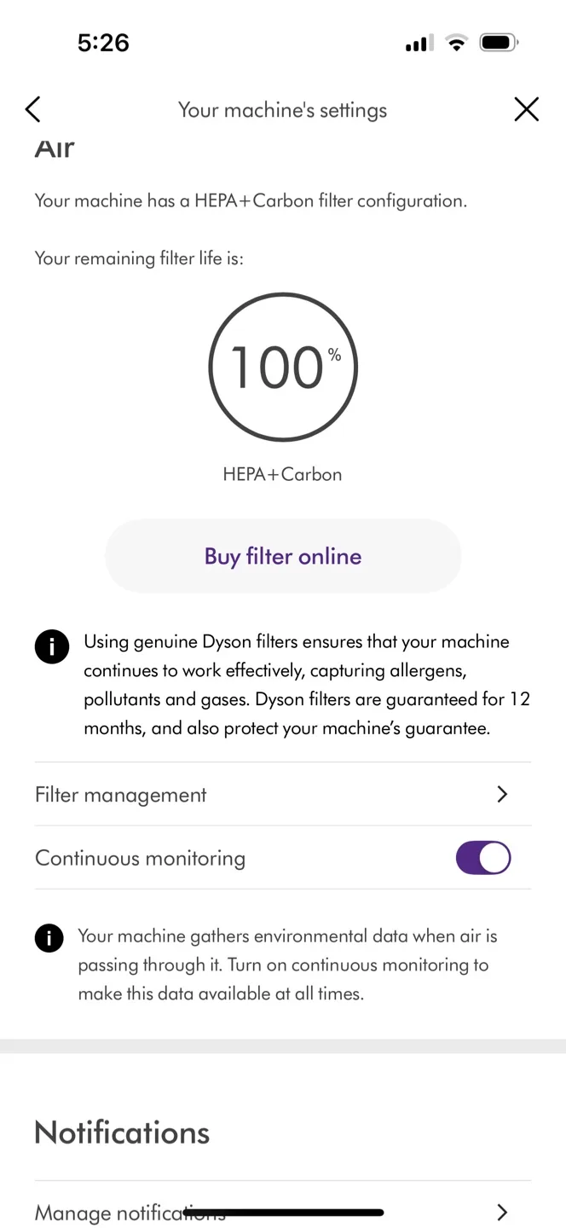Tap the 100% filter life progress ring
Viewport: 566px width, 1228px height.
(x=282, y=367)
